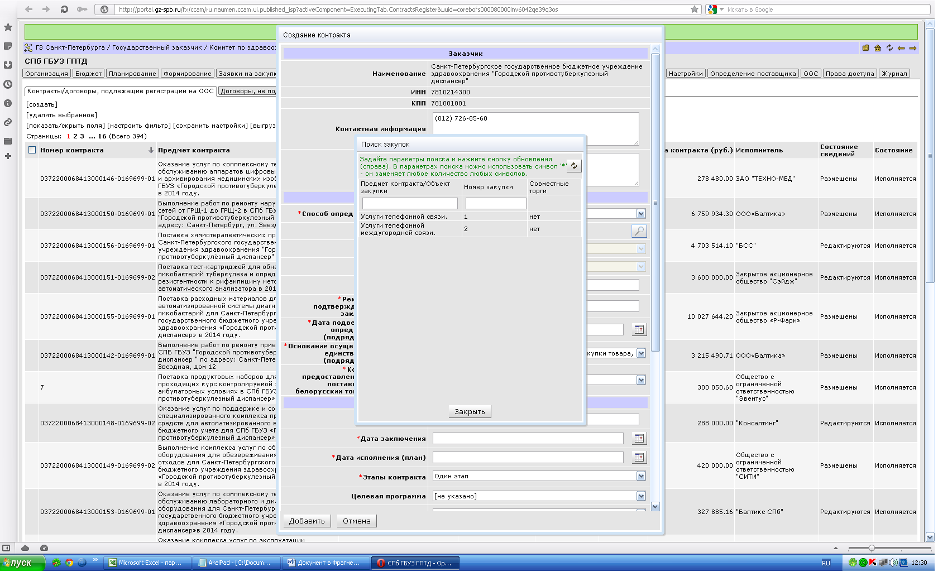Click the search refresh icon in Поиск закупок
This screenshot has width=938, height=586.
click(x=574, y=166)
